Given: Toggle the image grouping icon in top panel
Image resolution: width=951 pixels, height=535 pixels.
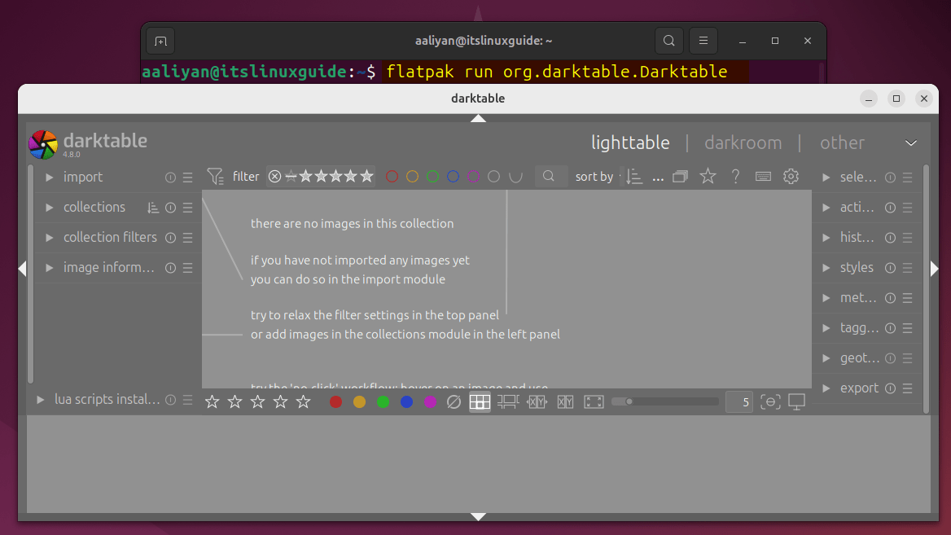Looking at the screenshot, I should pos(680,176).
